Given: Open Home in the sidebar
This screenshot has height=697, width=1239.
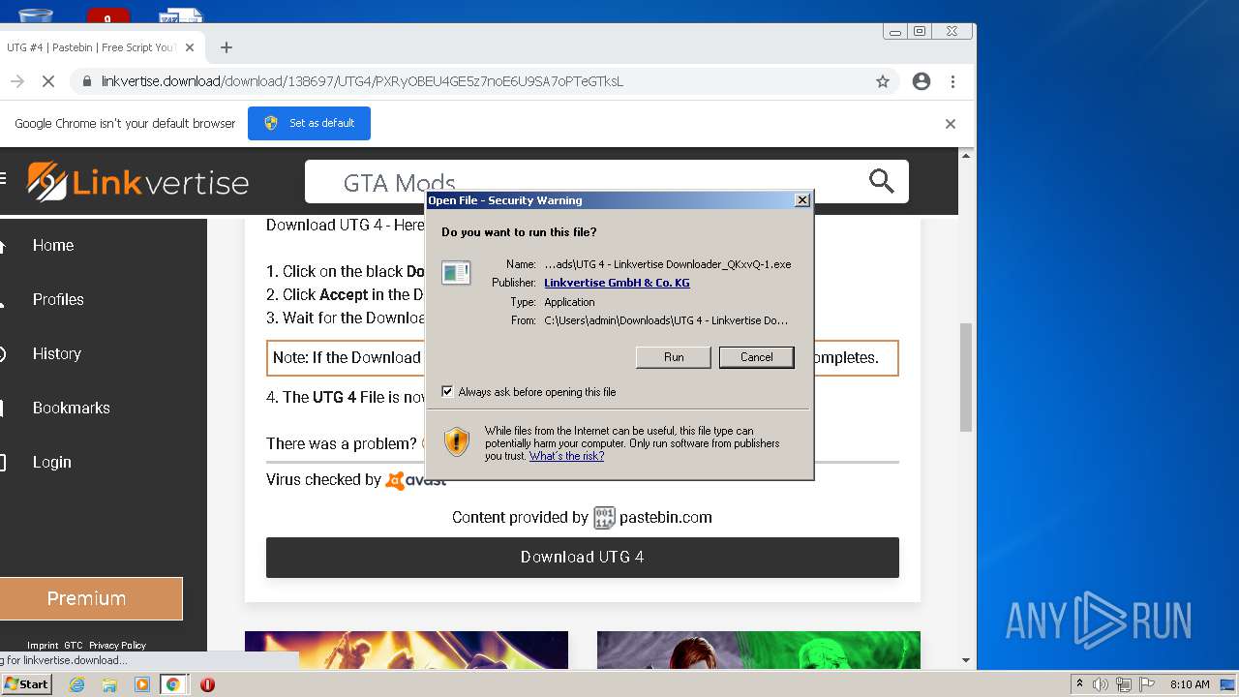Looking at the screenshot, I should (53, 246).
